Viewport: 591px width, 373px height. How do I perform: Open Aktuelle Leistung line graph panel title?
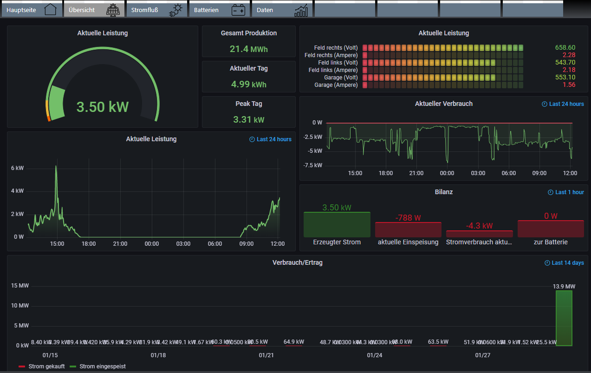tap(151, 139)
